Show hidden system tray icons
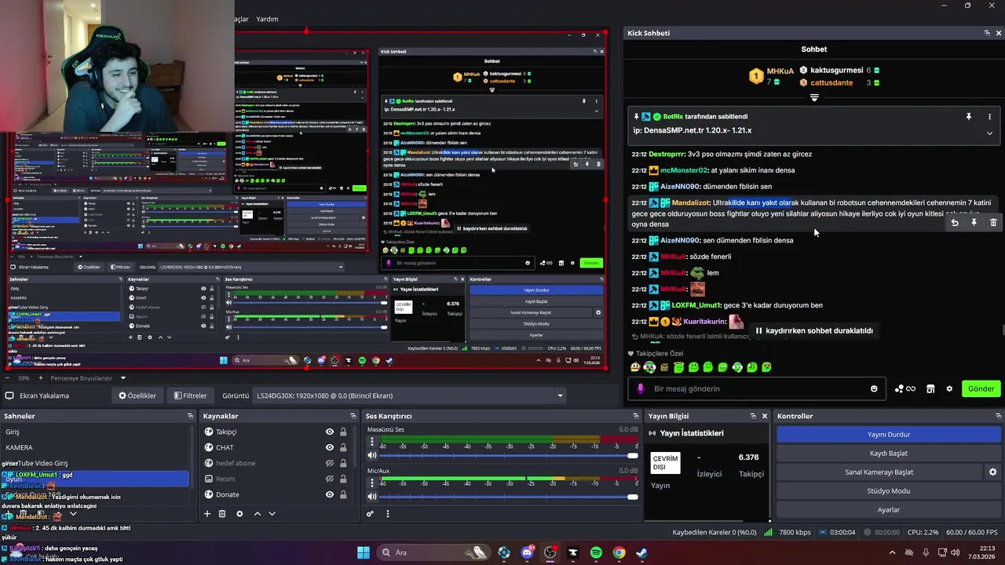This screenshot has height=565, width=1005. [892, 552]
